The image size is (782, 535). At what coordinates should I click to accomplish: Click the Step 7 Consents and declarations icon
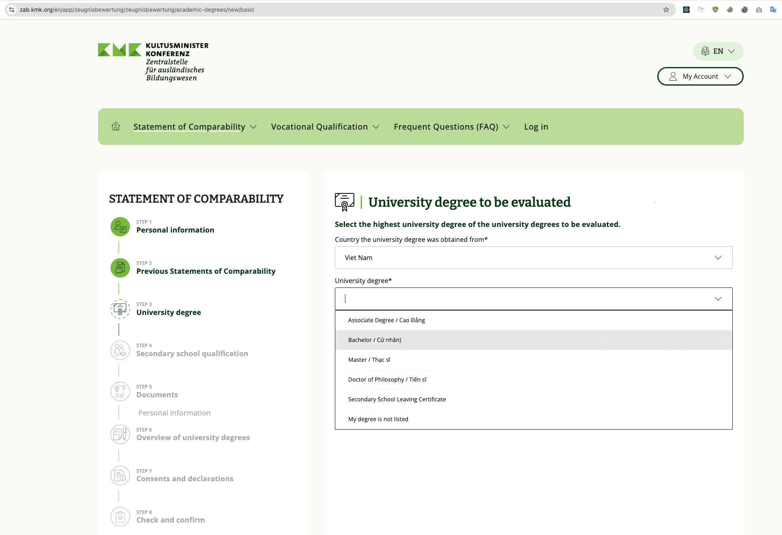(120, 476)
